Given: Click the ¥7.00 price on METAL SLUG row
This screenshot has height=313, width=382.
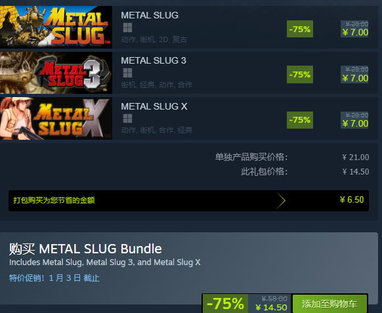Looking at the screenshot, I should 355,32.
